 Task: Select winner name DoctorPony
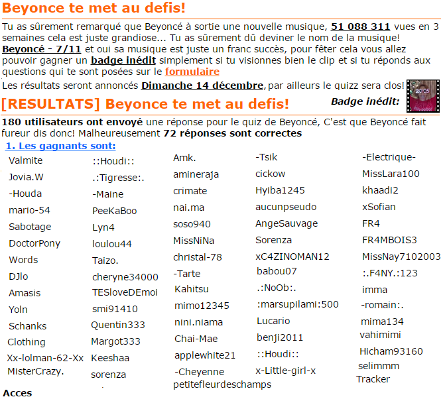(x=34, y=243)
